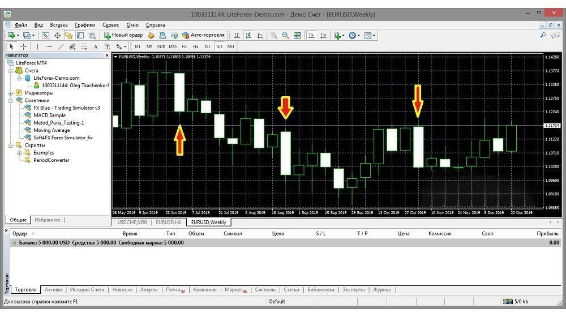Collapse the Советники tree node
Screen dimensions: 566x317
11,100
